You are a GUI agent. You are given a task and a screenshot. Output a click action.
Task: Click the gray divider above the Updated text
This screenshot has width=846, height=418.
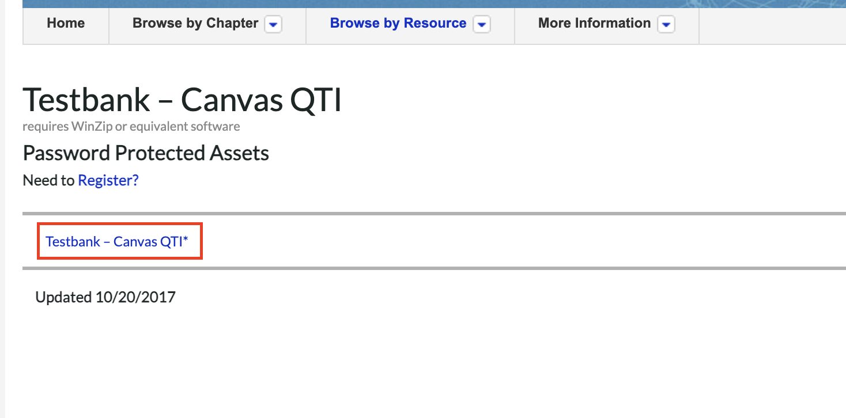434,268
